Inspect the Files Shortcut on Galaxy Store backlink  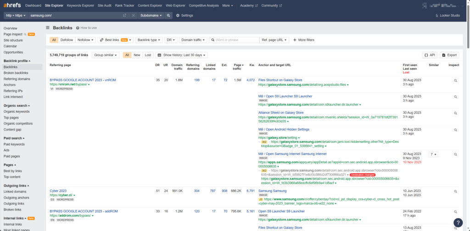pyautogui.click(x=456, y=81)
